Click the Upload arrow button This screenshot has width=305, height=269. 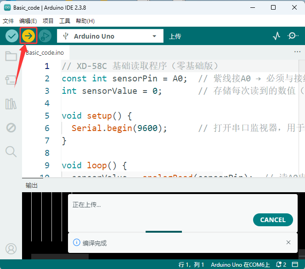click(28, 36)
